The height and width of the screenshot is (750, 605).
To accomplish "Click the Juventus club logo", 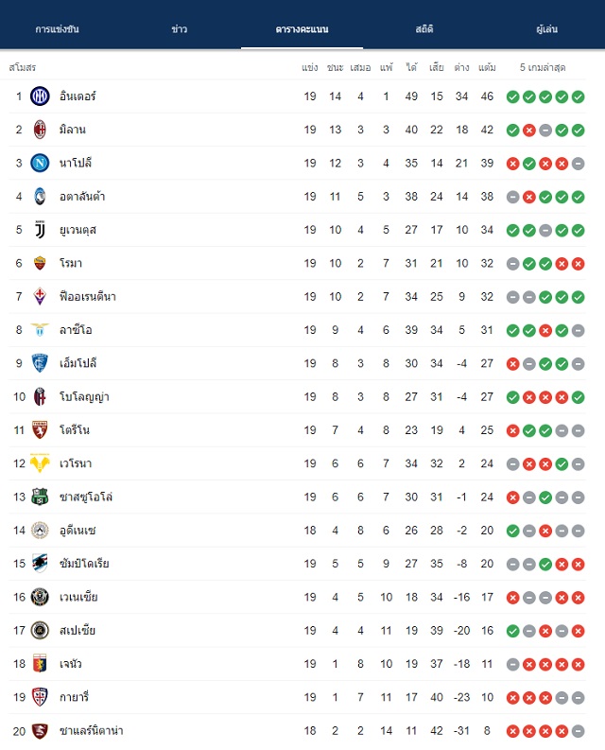I will tap(40, 230).
